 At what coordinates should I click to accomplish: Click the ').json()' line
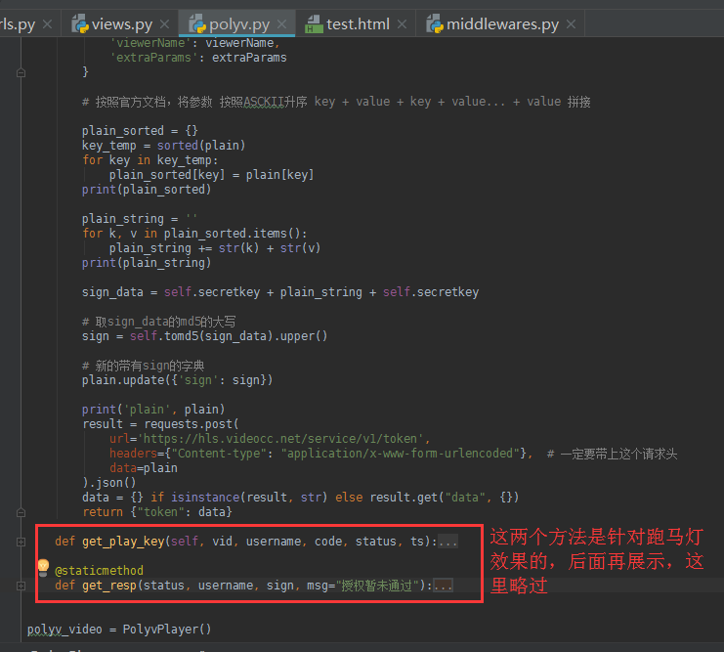pos(109,483)
